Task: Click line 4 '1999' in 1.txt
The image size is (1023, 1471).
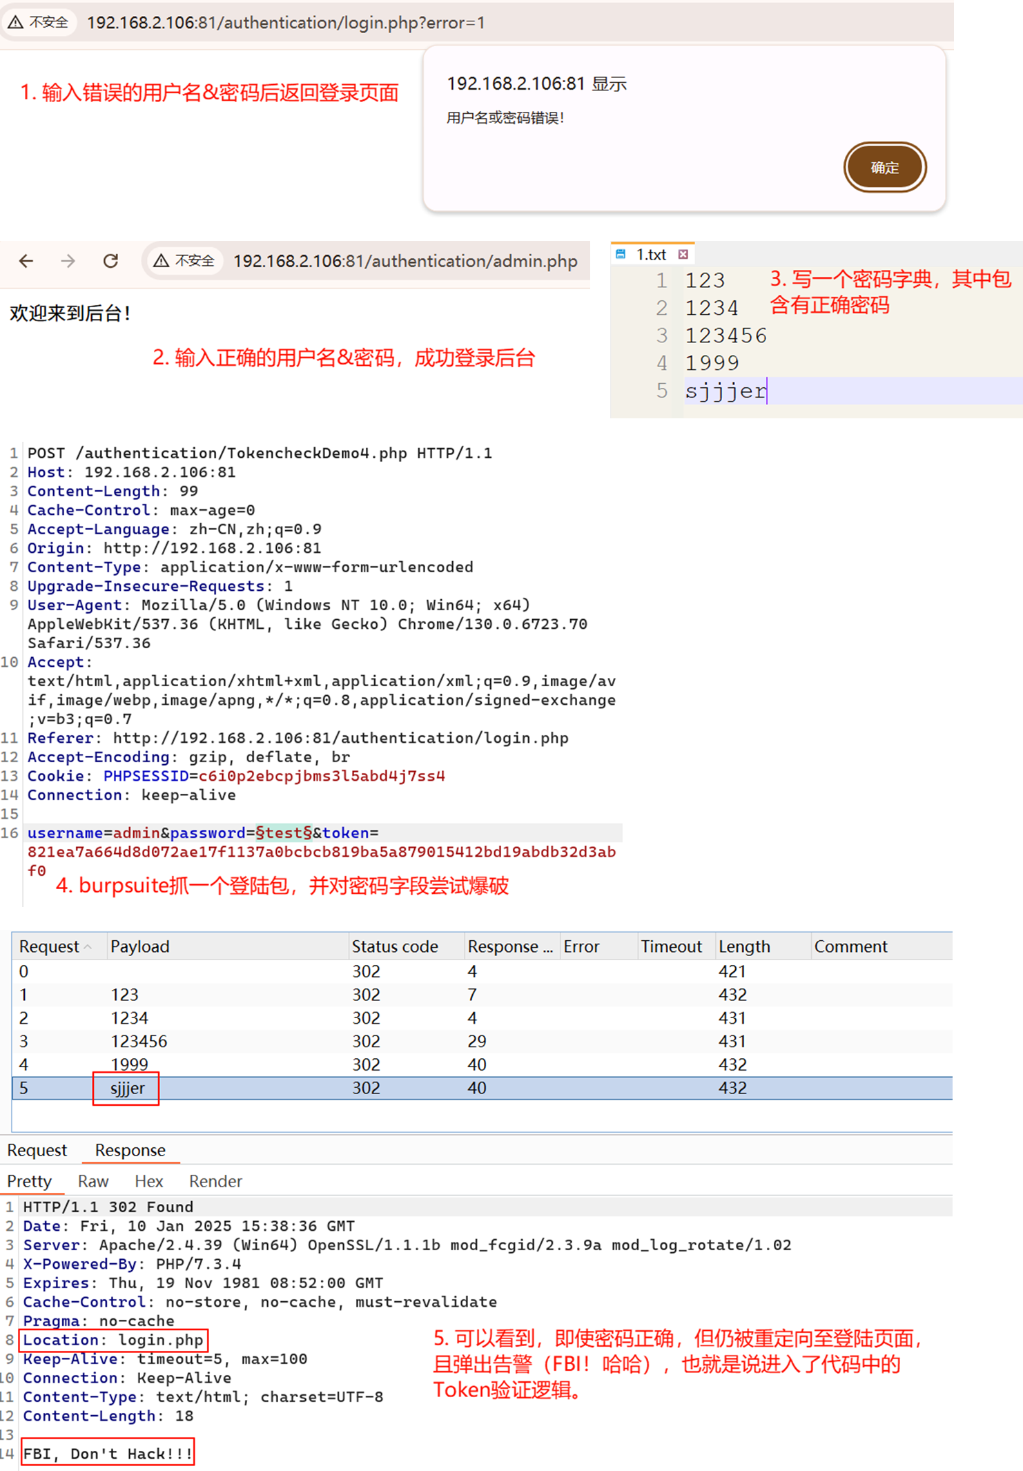Action: tap(712, 363)
